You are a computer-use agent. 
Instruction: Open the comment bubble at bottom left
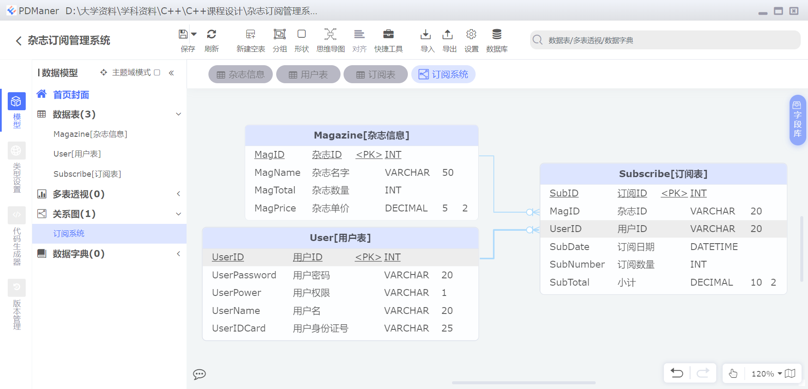click(x=199, y=374)
